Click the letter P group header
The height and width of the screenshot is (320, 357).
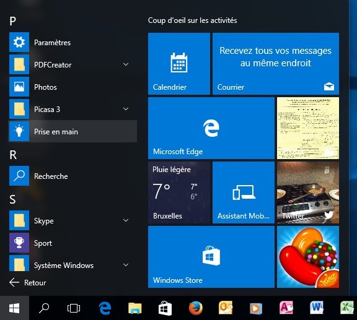pos(13,21)
